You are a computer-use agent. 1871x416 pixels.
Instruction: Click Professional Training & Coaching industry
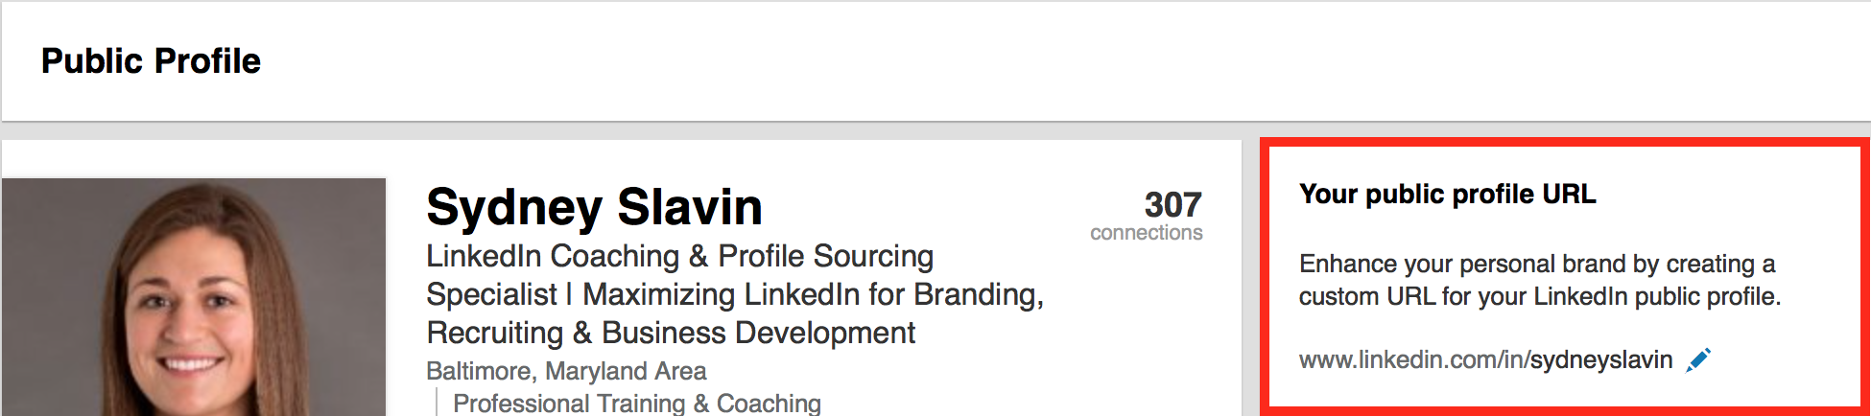coord(637,404)
